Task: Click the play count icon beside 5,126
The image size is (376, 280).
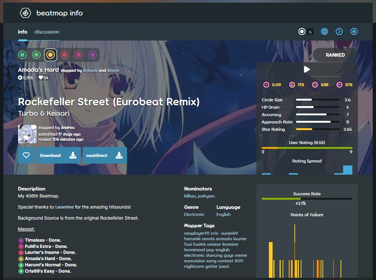Action: 20,78
